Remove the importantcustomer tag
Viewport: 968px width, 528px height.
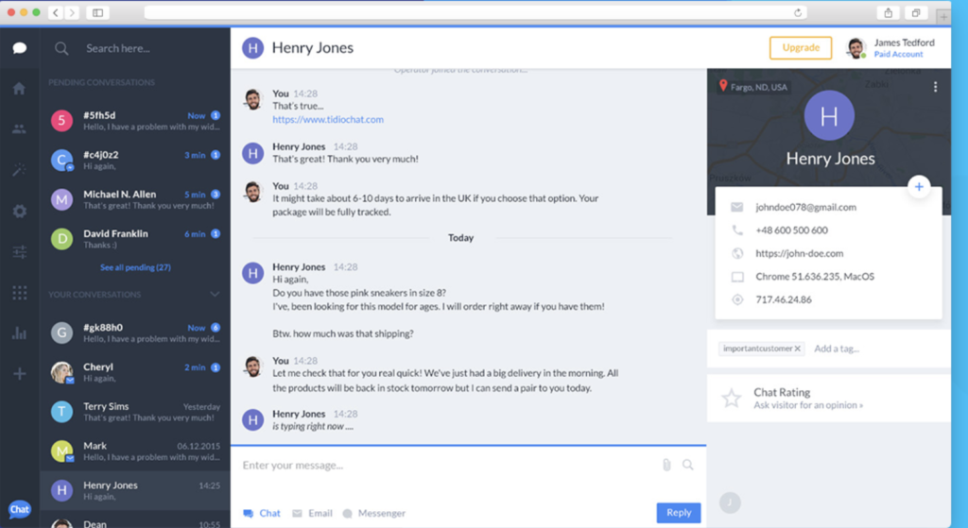797,349
